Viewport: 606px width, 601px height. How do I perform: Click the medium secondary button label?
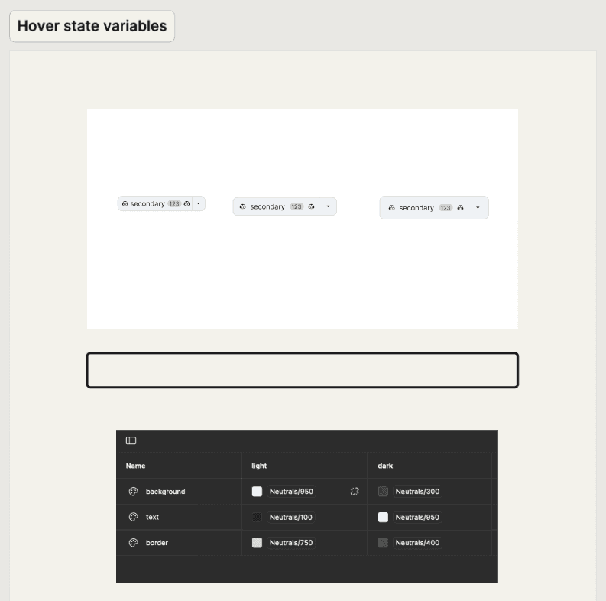click(x=267, y=207)
